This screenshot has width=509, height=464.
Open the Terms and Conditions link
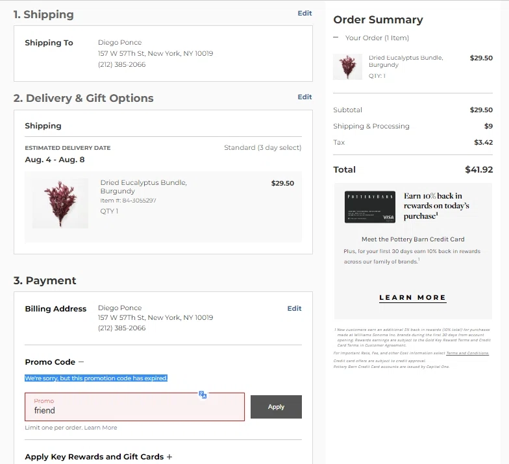click(x=467, y=353)
